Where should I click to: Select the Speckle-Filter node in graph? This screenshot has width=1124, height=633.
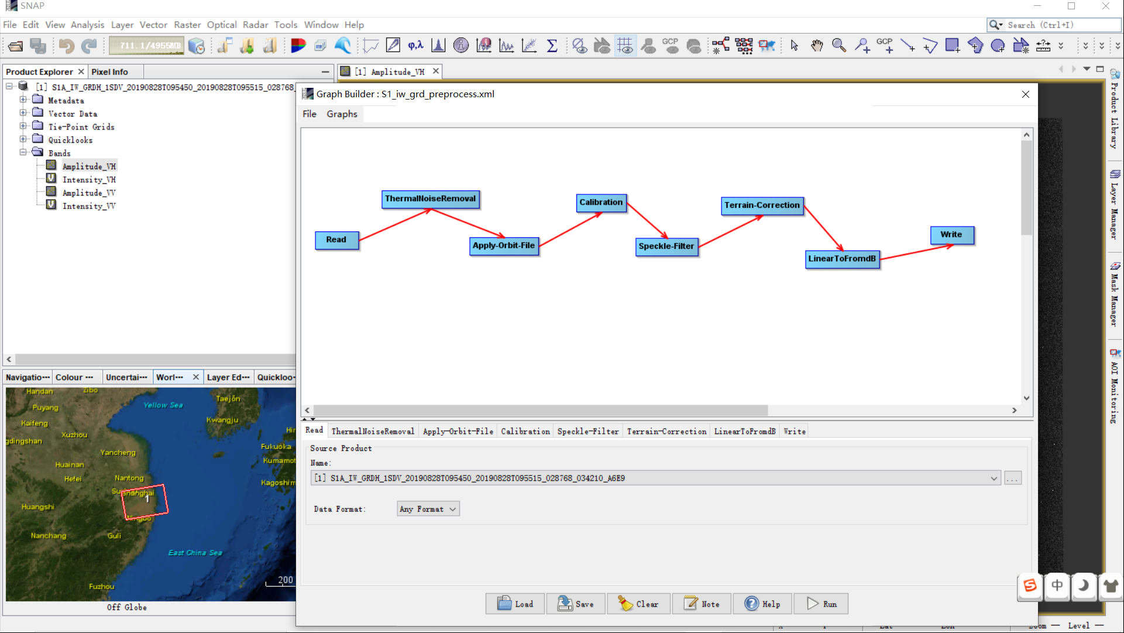tap(666, 246)
